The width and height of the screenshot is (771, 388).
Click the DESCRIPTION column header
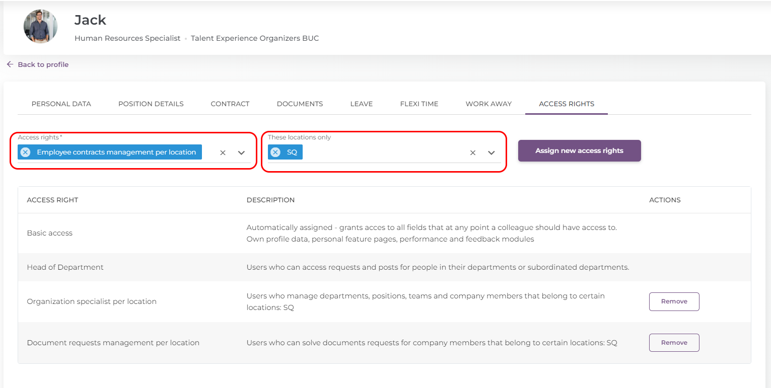click(270, 200)
